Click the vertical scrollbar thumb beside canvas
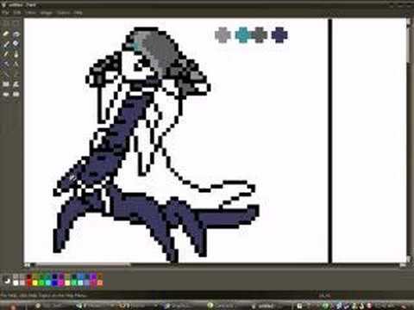414x310 pixels. coord(409,45)
